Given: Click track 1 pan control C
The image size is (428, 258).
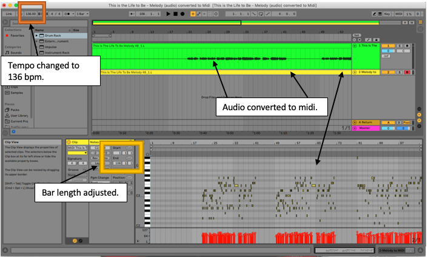Looking at the screenshot, I should 403,51.
